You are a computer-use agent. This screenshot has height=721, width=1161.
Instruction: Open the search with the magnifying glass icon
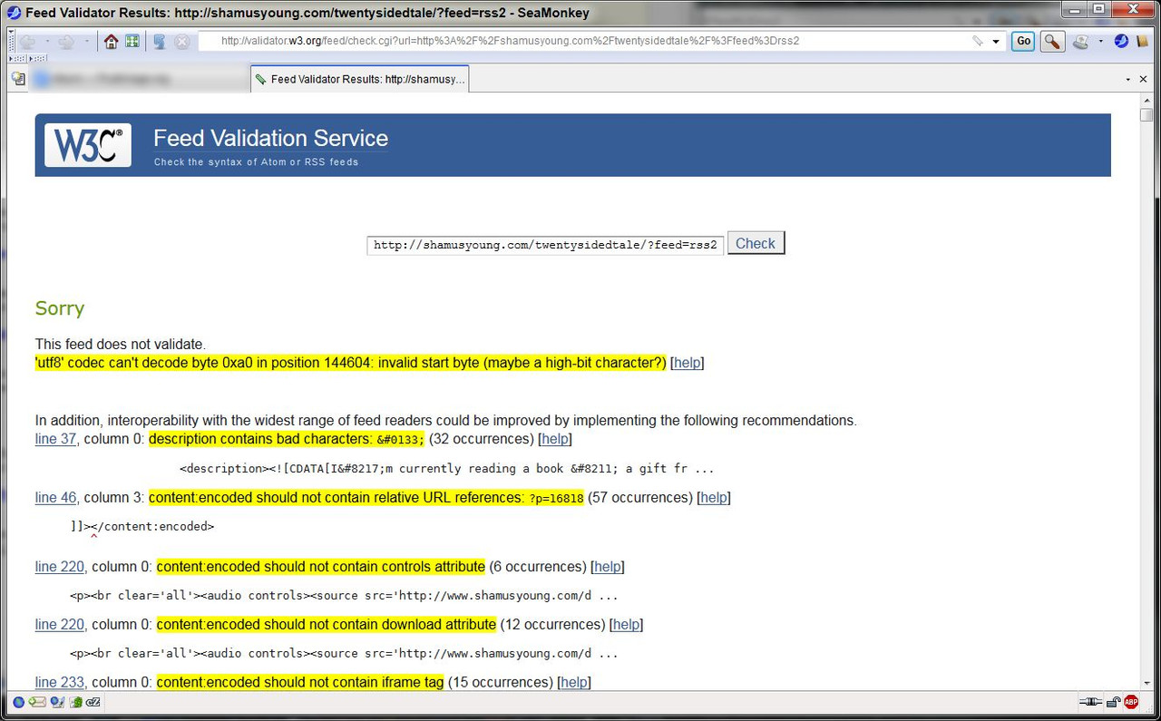[x=1051, y=41]
